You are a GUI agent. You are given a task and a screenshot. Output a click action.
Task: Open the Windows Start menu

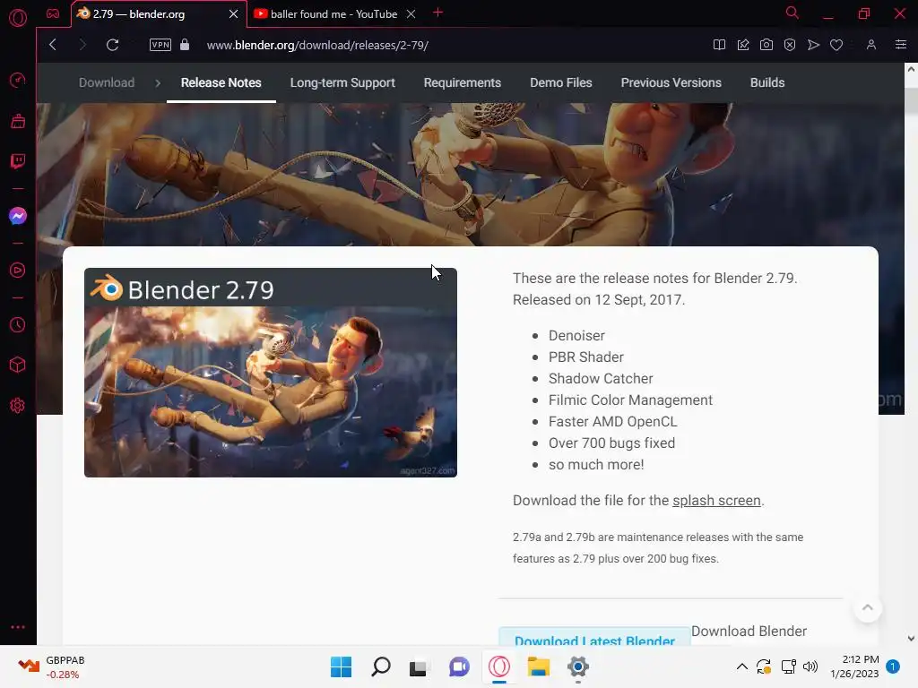click(x=342, y=666)
